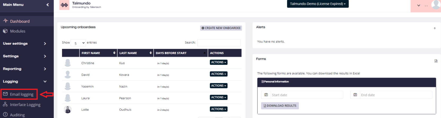Open the user profile avatar
Screen dimensions: 441x118
tap(435, 5)
